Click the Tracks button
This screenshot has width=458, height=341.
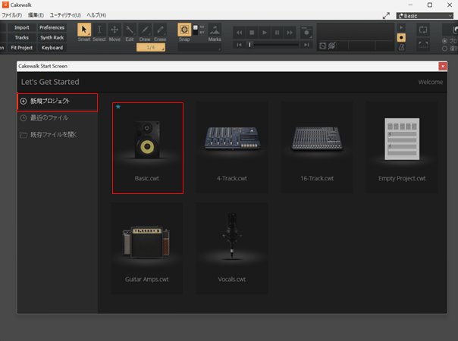22,37
